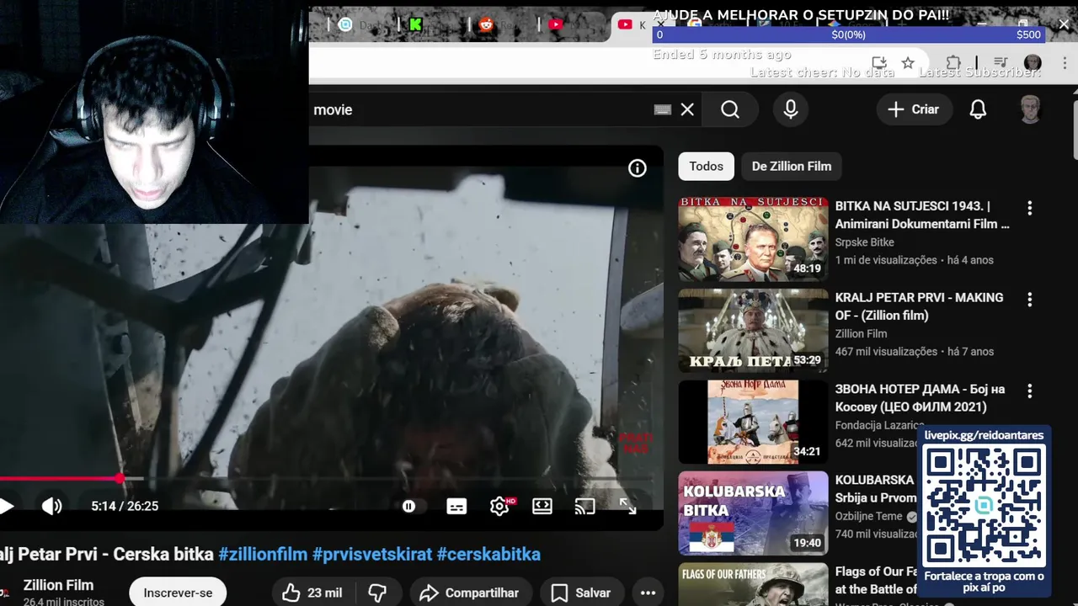Toggle the autoplay switch in the player
Viewport: 1078px width, 606px height.
click(408, 506)
